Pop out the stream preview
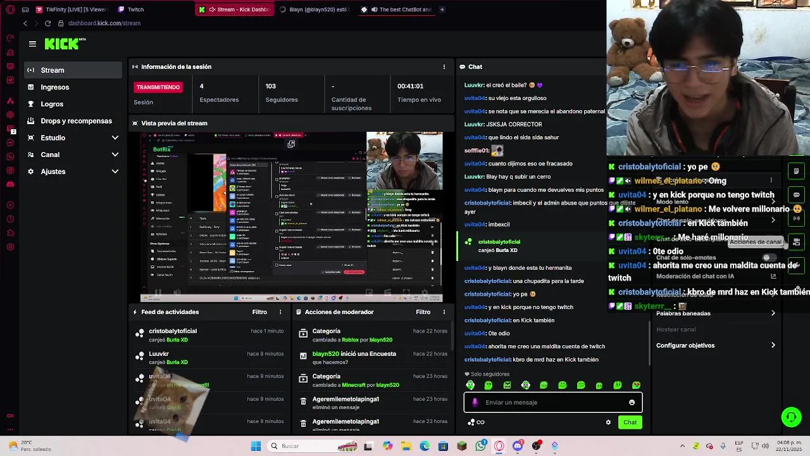This screenshot has height=456, width=810. 291,144
